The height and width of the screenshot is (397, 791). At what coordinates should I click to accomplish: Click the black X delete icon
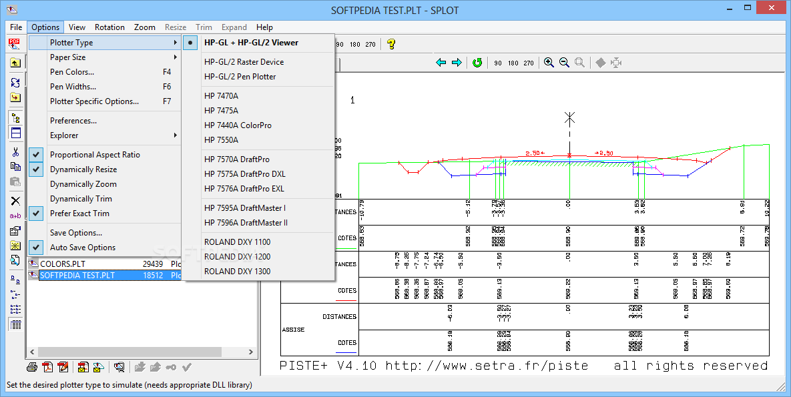15,201
